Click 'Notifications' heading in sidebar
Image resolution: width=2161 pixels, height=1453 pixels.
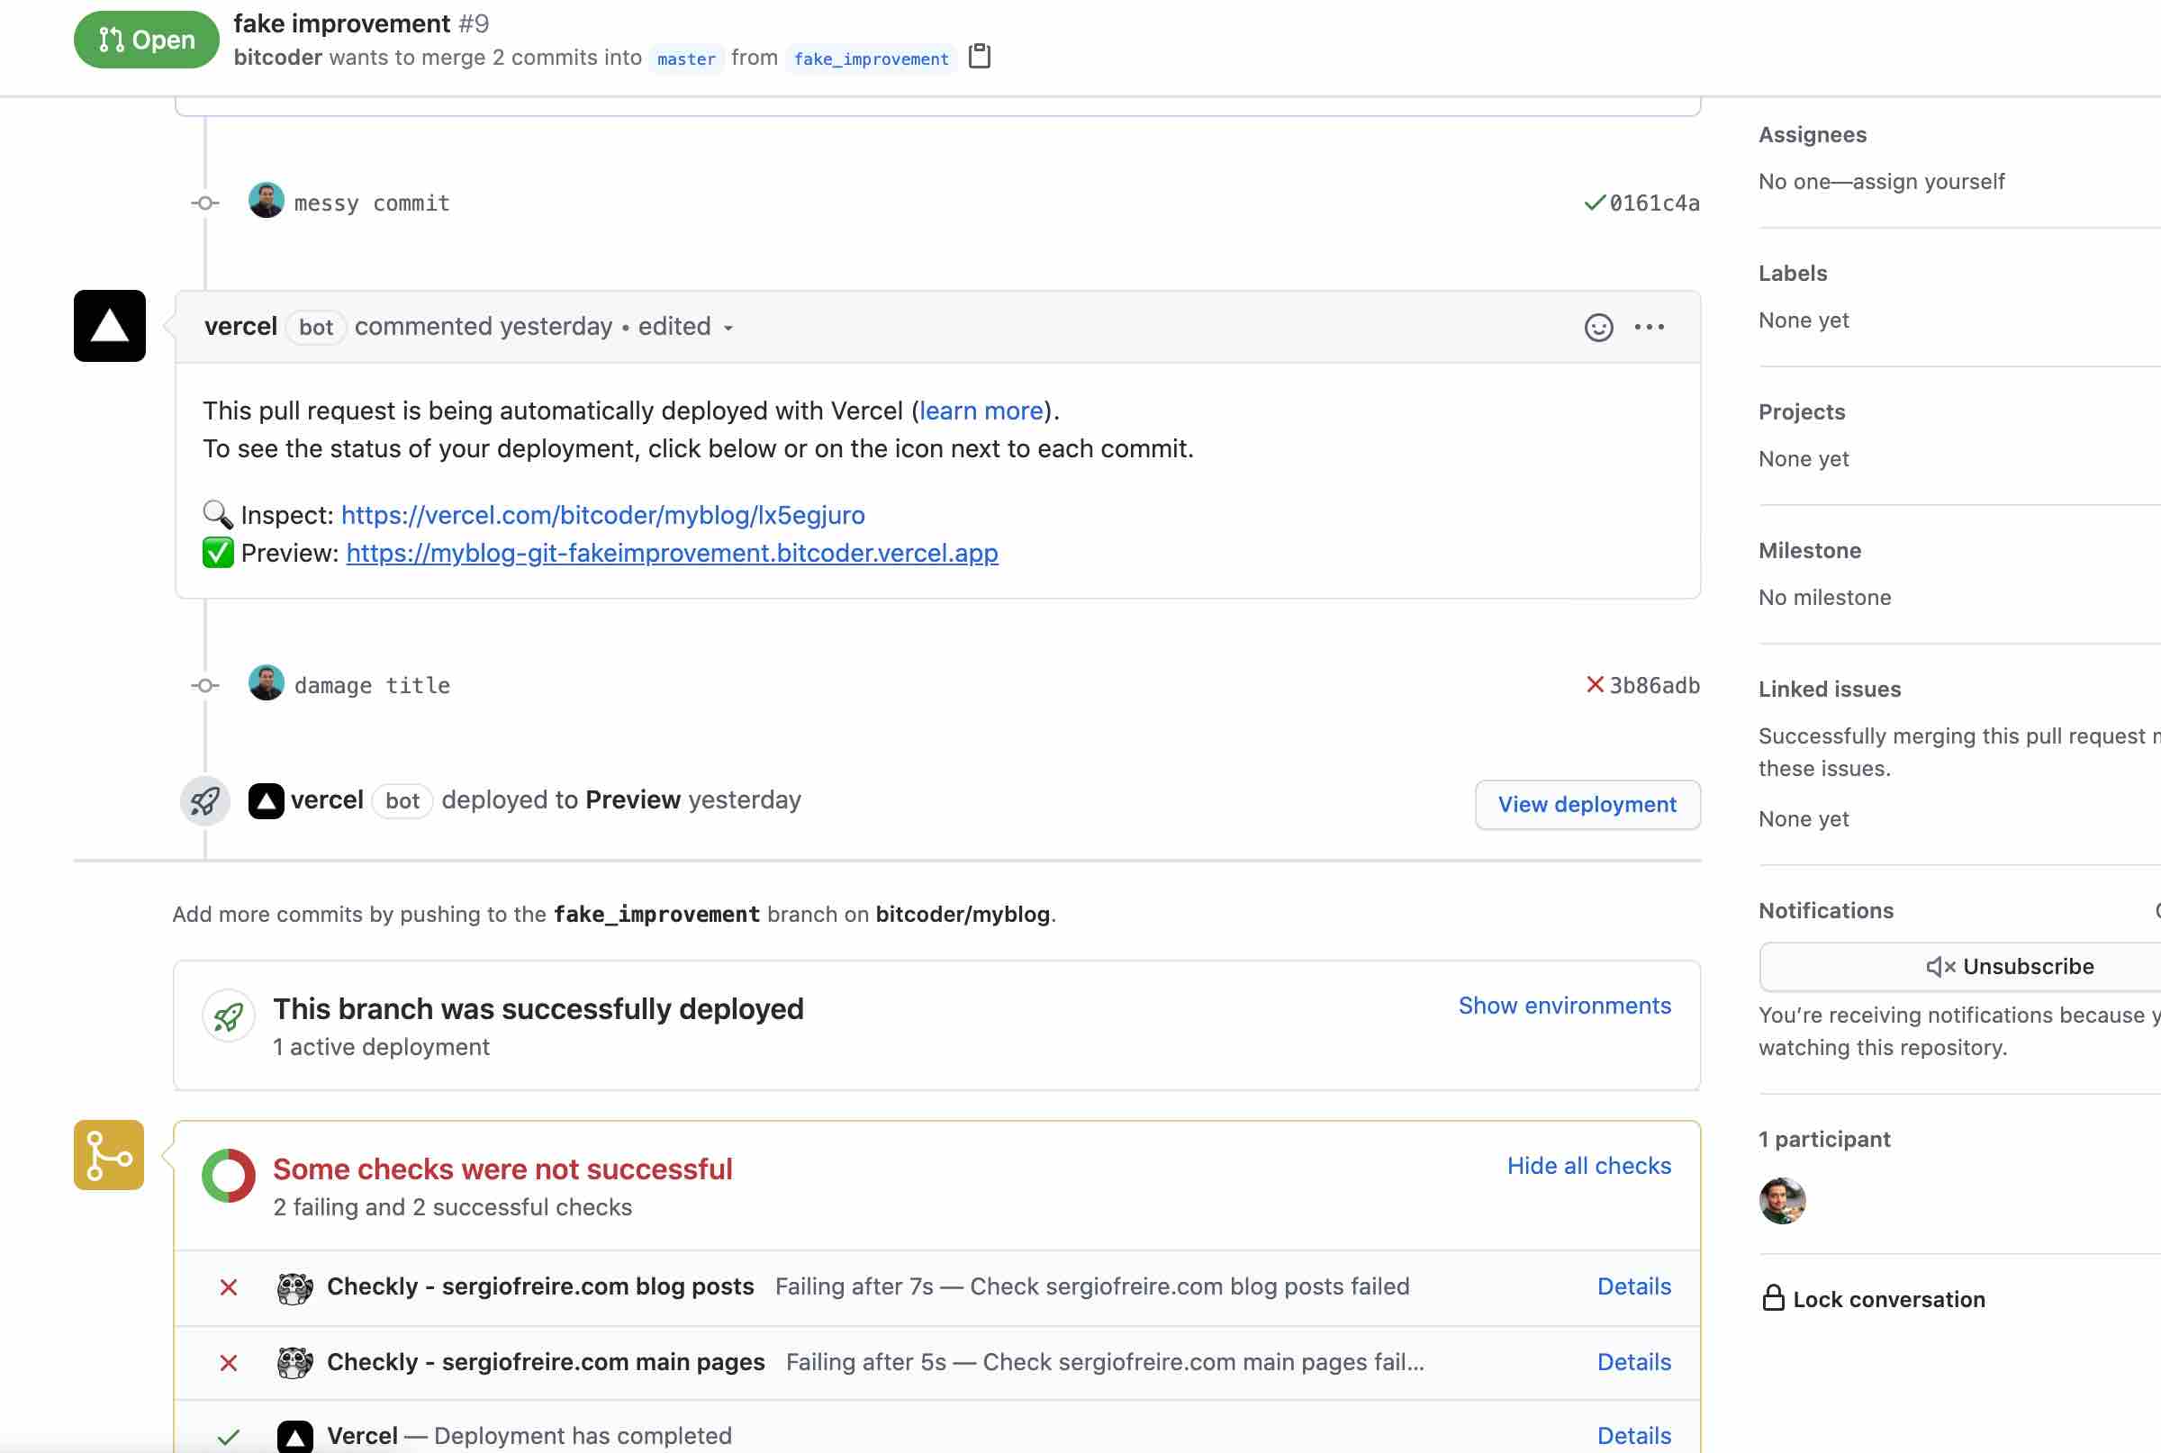coord(1825,911)
